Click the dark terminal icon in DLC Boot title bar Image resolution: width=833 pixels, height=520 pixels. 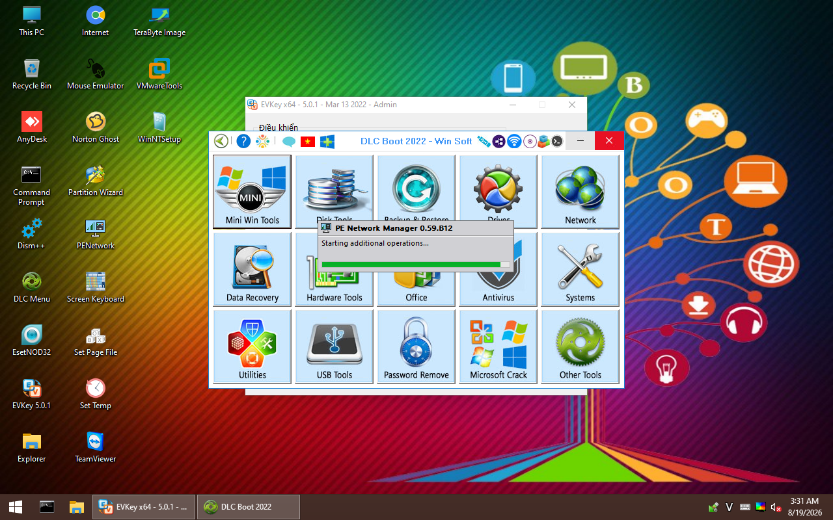[557, 141]
